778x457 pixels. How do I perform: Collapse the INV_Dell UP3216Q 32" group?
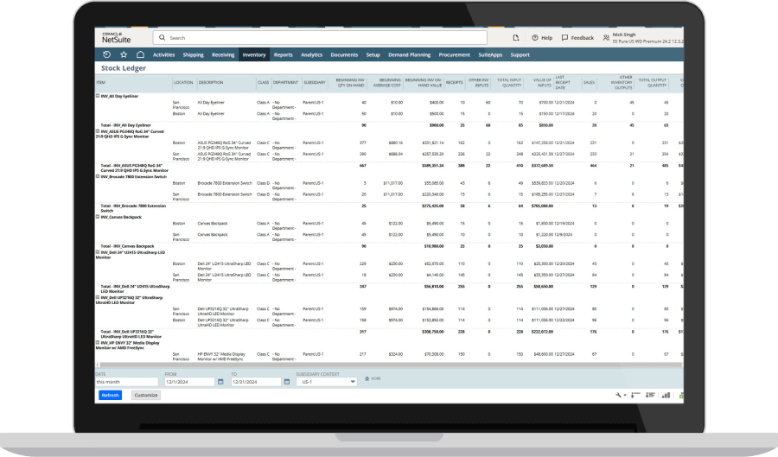coord(98,297)
